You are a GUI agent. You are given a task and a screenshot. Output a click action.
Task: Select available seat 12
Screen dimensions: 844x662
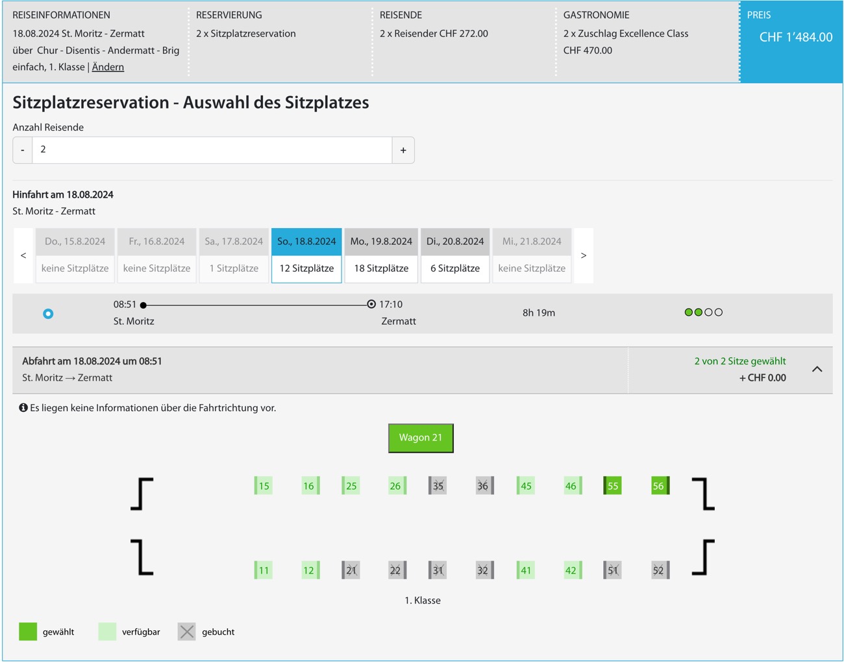tap(310, 570)
